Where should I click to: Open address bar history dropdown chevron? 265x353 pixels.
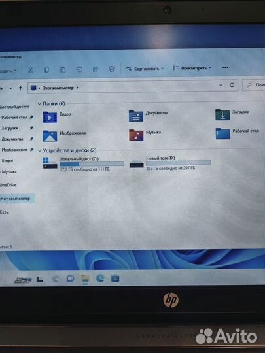(221, 86)
